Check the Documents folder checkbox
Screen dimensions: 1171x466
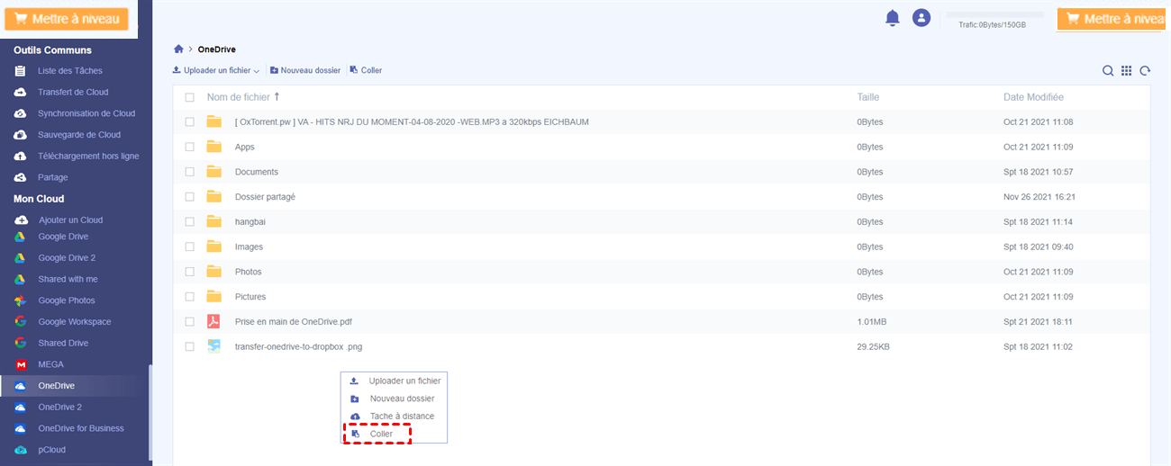click(x=189, y=172)
